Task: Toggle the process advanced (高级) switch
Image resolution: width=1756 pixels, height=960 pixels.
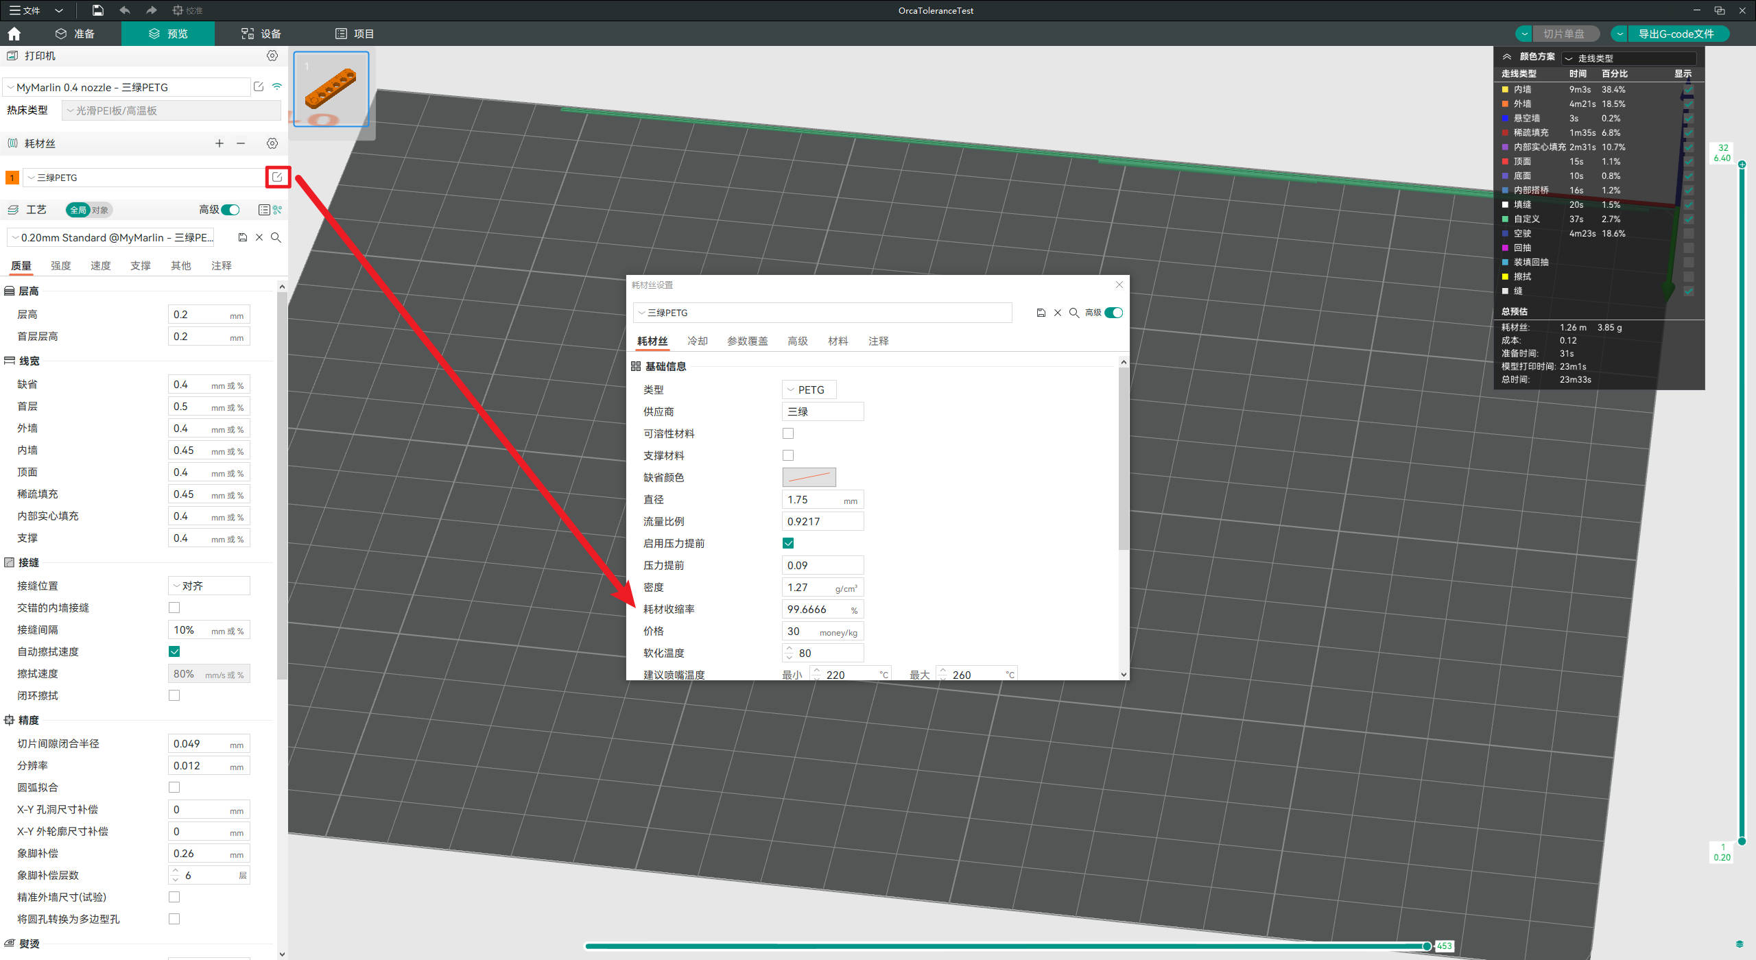Action: click(x=230, y=210)
